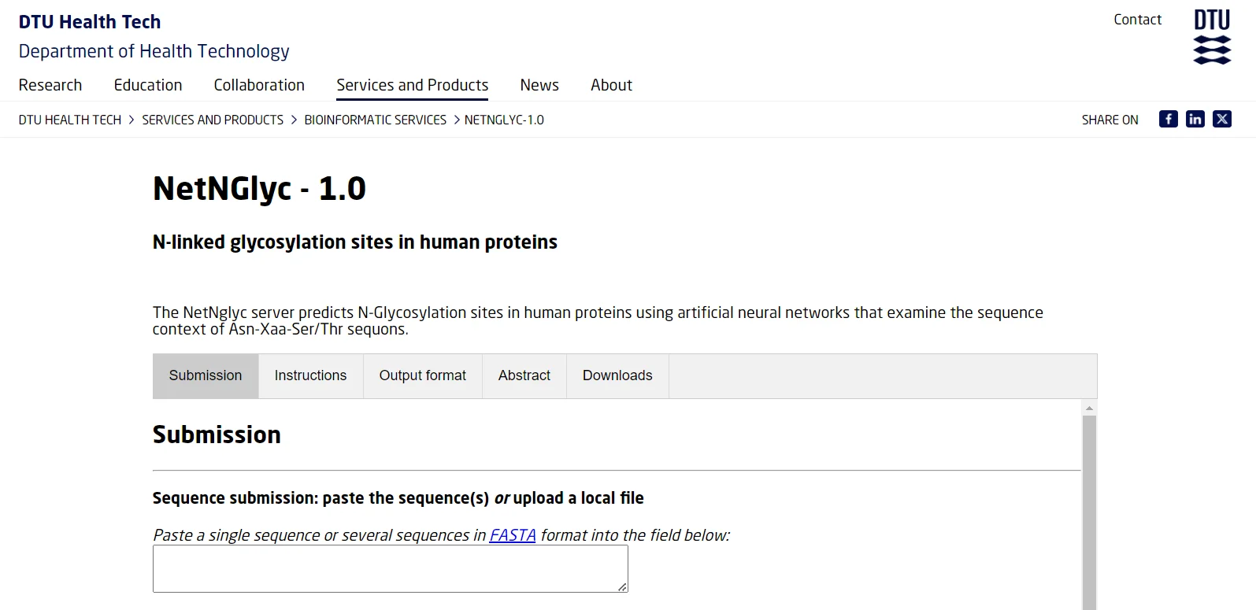Image resolution: width=1256 pixels, height=610 pixels.
Task: Open Services and Products menu
Action: pos(412,85)
